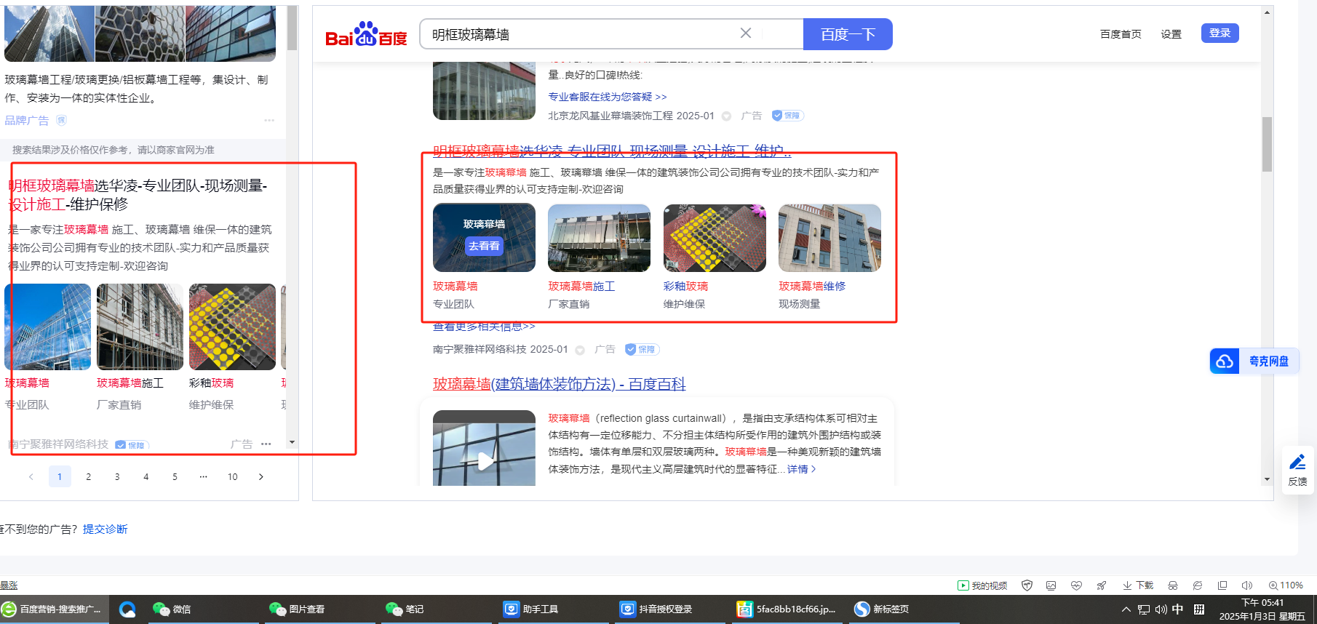Clear the search box with the X icon
Screen dimensions: 1317x624
[x=745, y=33]
